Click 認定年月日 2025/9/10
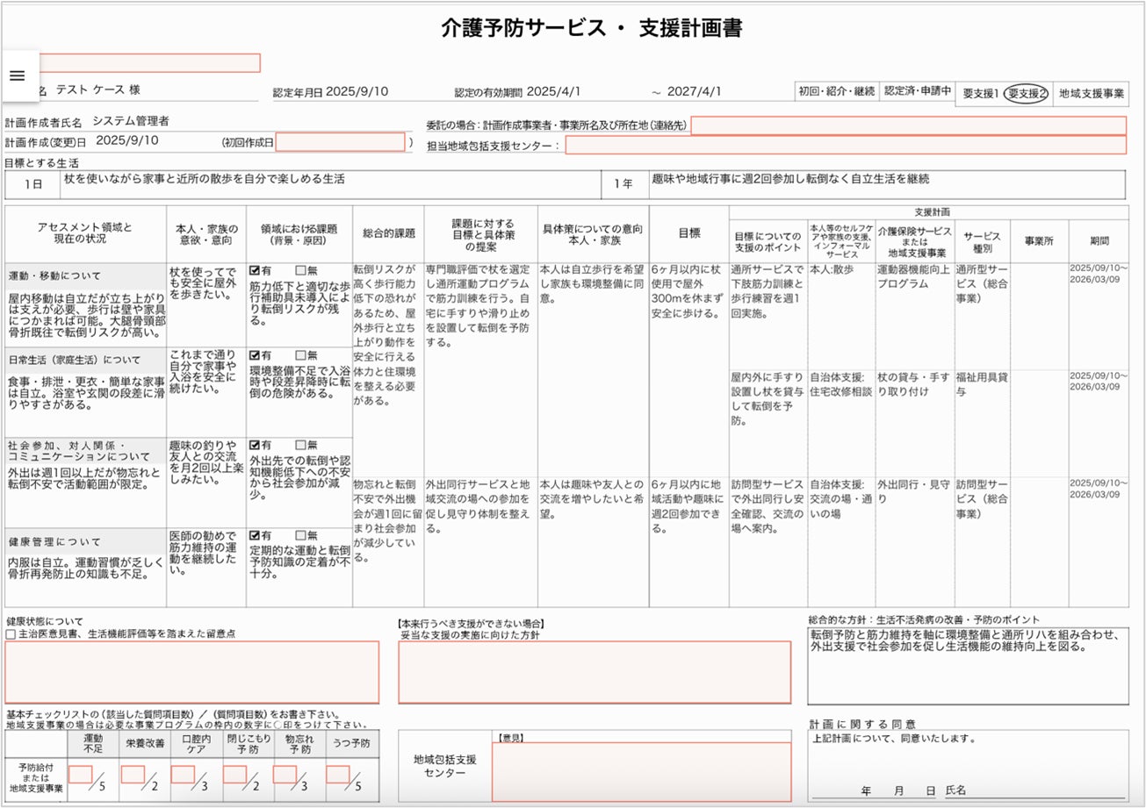The image size is (1146, 808). 357,91
